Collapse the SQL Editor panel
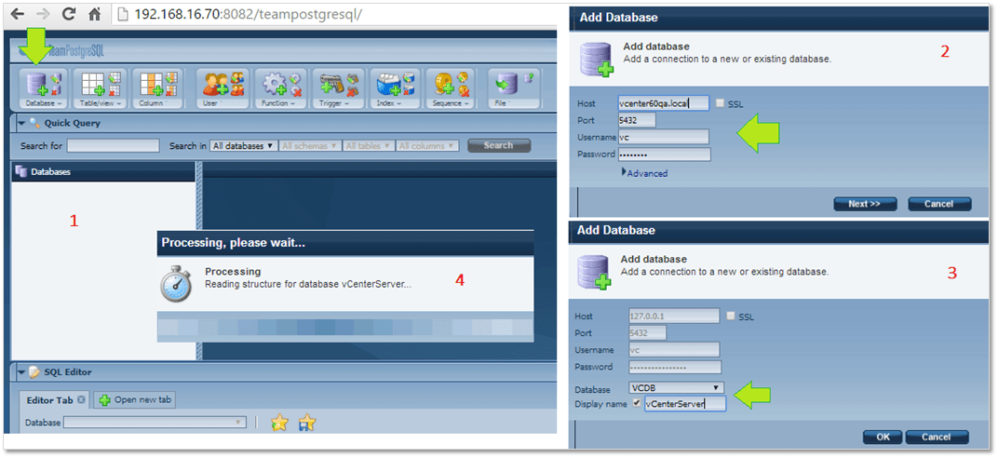The width and height of the screenshot is (998, 458). click(x=21, y=372)
